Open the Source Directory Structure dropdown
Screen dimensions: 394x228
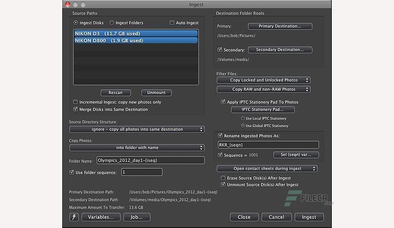137,130
